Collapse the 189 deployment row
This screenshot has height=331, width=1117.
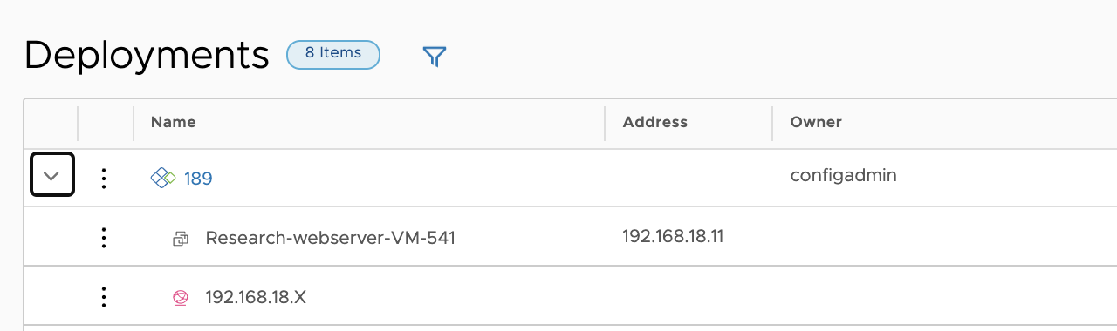point(51,175)
